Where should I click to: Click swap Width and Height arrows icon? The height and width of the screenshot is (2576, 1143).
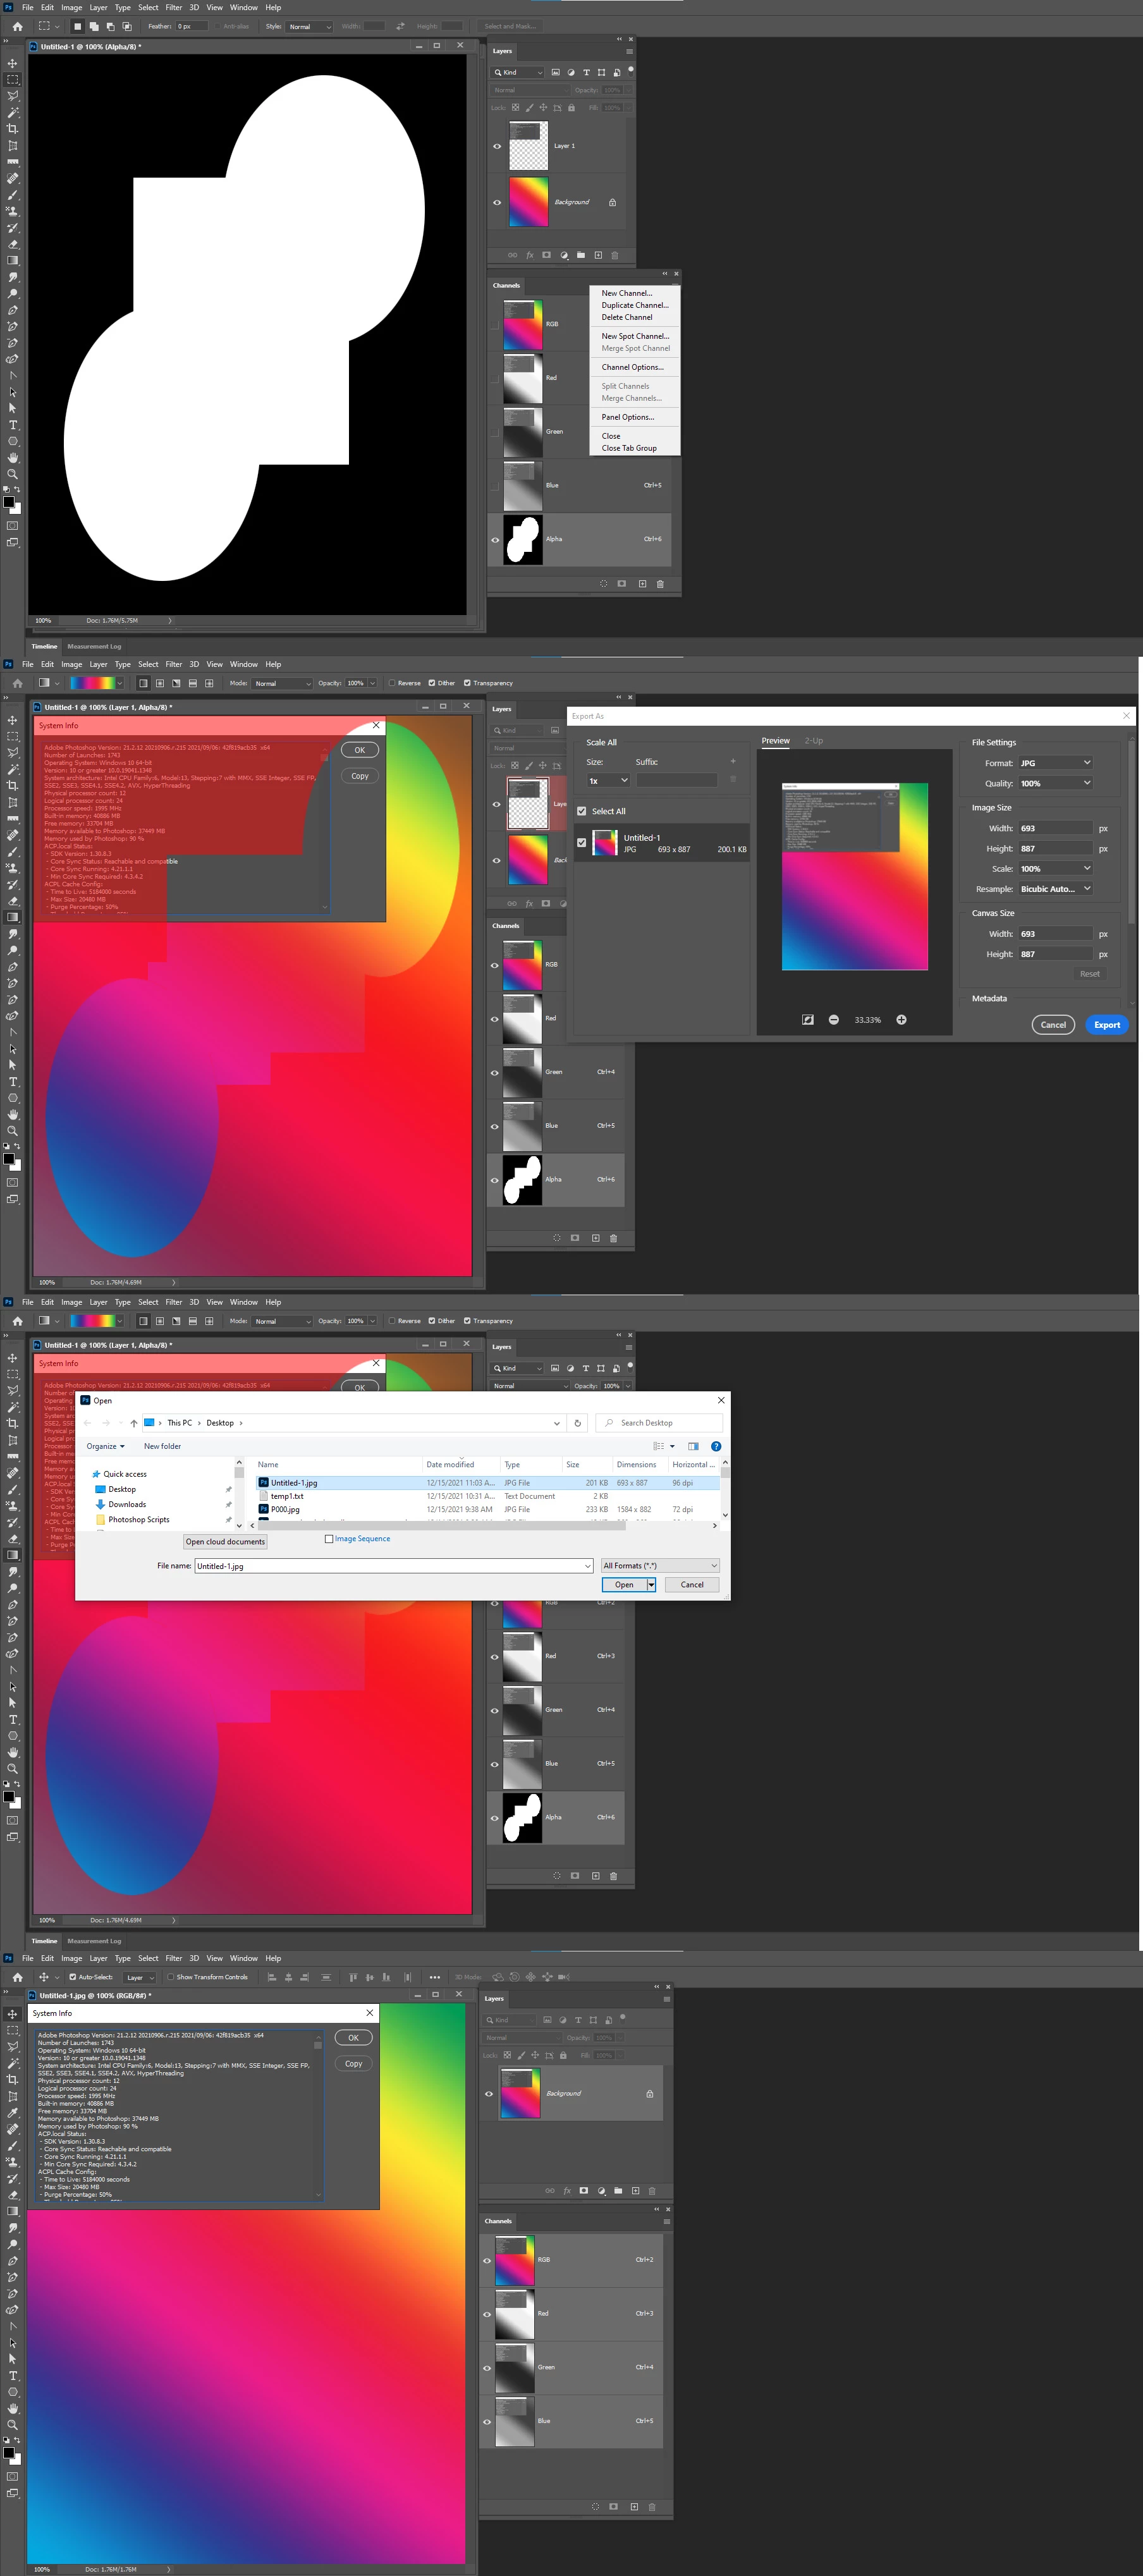pyautogui.click(x=400, y=26)
